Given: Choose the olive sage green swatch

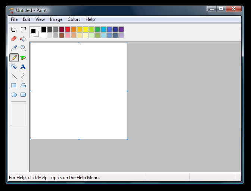Looking at the screenshot, I should [97, 35].
